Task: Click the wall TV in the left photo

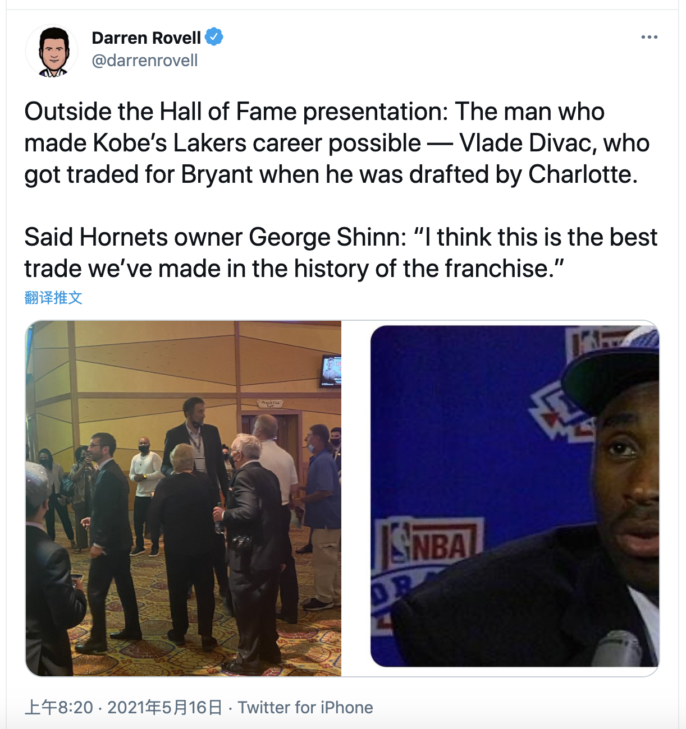Action: pyautogui.click(x=331, y=370)
